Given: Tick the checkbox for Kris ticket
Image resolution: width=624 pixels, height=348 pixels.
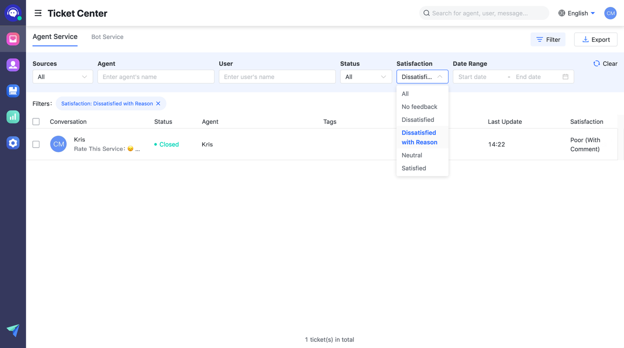Looking at the screenshot, I should [36, 144].
